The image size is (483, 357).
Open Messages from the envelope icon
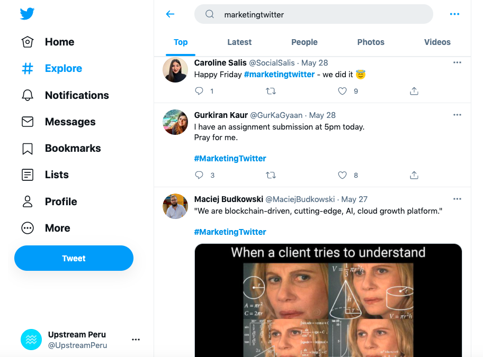tap(27, 122)
